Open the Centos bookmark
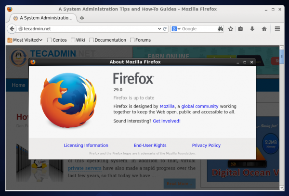Image resolution: width=289 pixels, height=196 pixels. point(56,40)
